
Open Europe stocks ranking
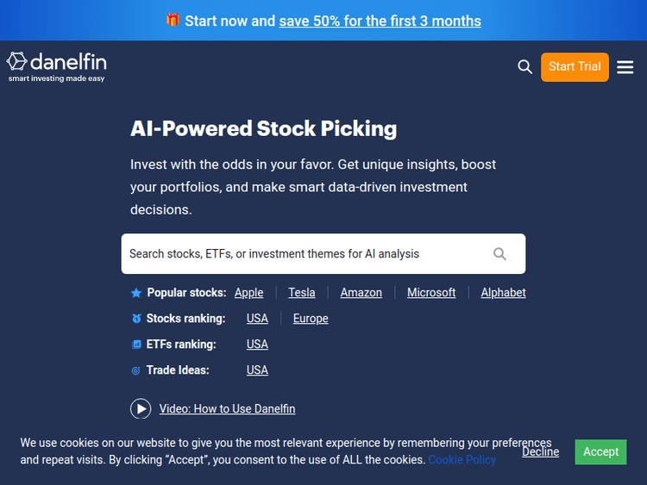pos(311,319)
